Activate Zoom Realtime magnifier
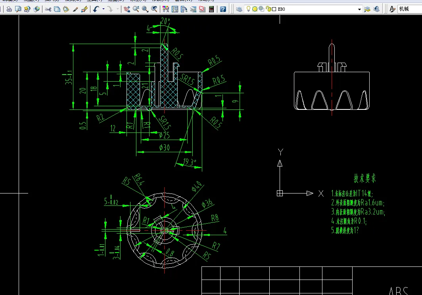The image size is (422, 295). click(136, 9)
